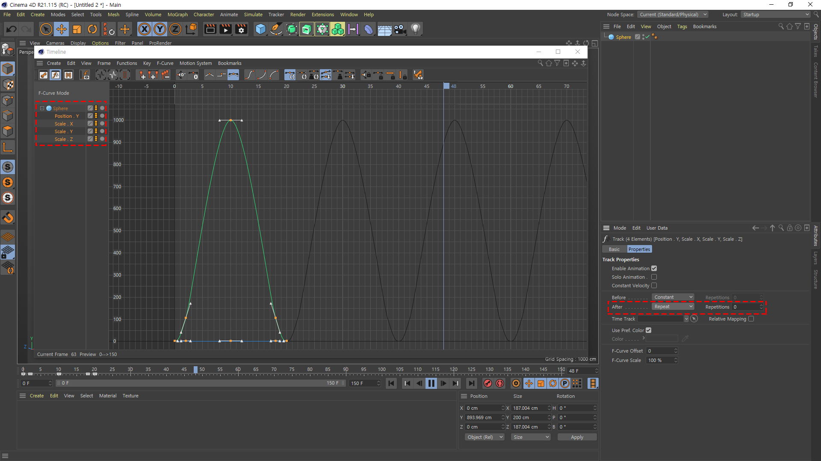This screenshot has height=461, width=821.
Task: Click the Record Active Objects button
Action: 488,383
